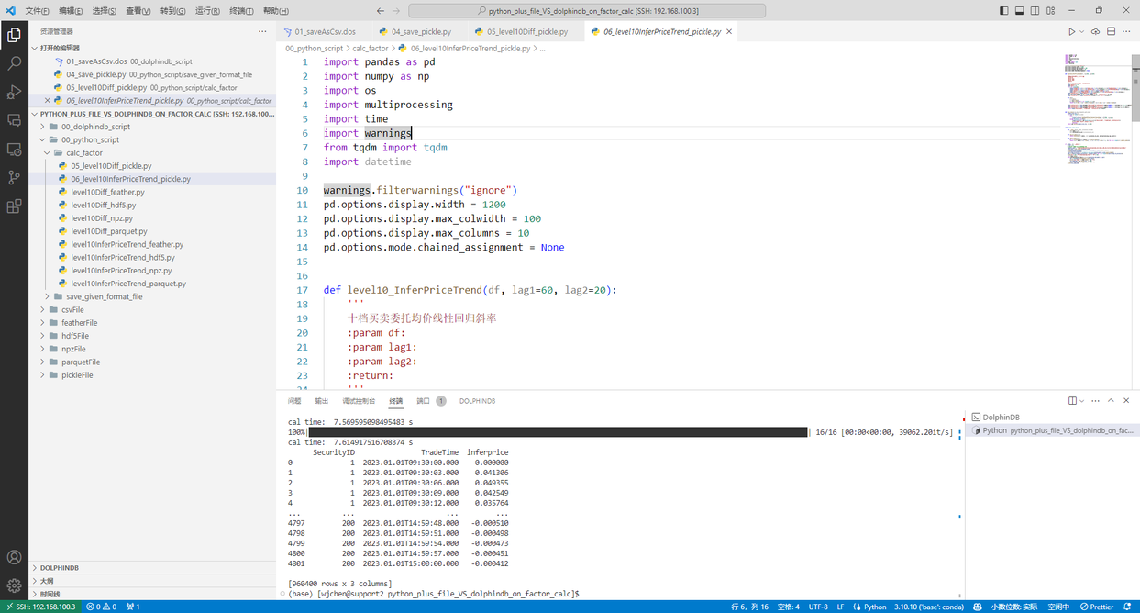Open Source Control from activity bar
The image size is (1140, 613).
13,176
